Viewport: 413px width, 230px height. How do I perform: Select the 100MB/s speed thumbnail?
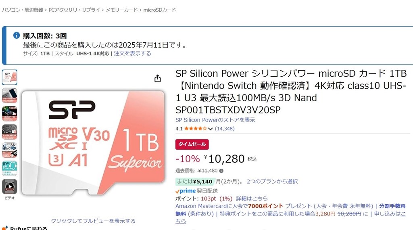(9, 113)
